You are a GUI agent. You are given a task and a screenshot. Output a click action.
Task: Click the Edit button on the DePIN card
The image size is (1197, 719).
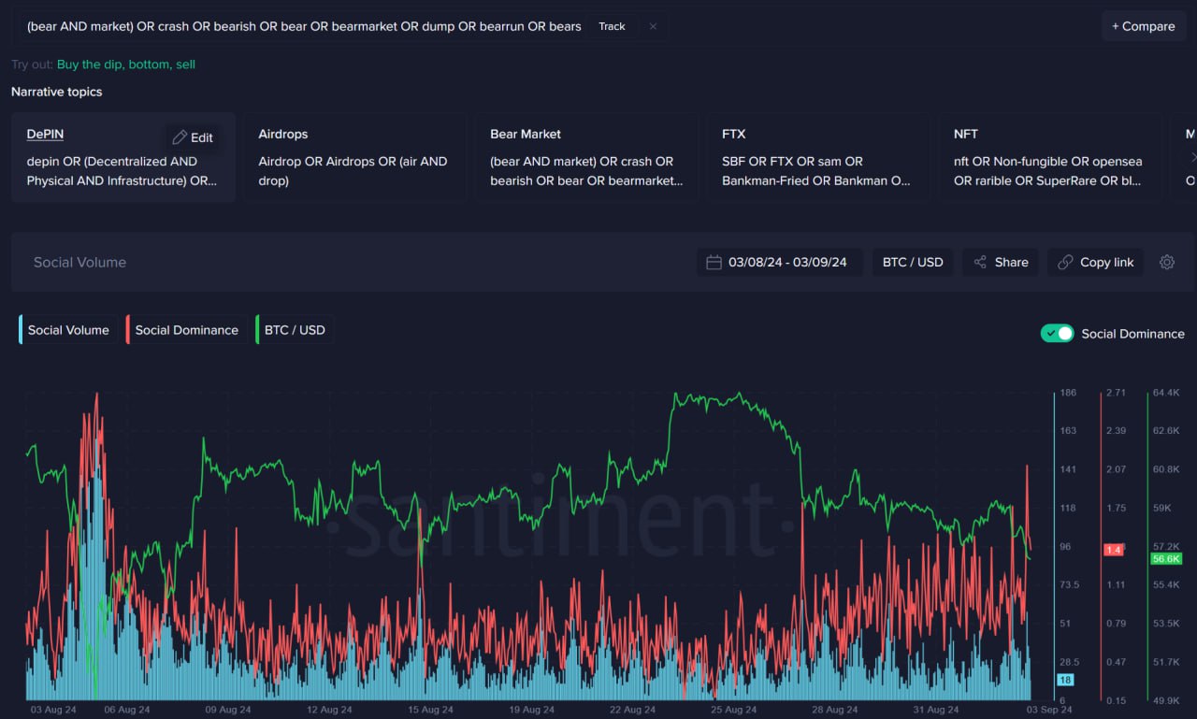[193, 137]
